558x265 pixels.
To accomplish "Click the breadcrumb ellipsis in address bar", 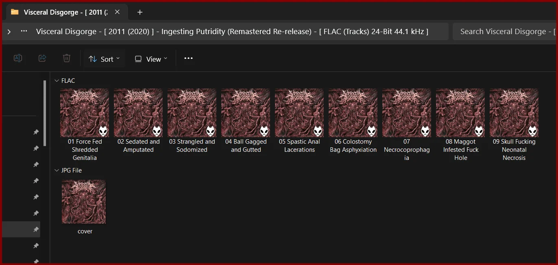I will pos(24,31).
